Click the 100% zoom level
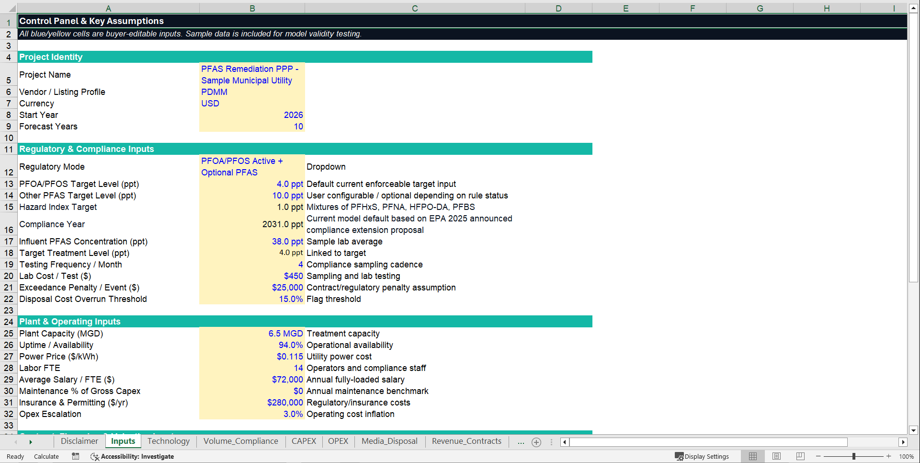Screen dimensions: 920x463 (x=906, y=456)
